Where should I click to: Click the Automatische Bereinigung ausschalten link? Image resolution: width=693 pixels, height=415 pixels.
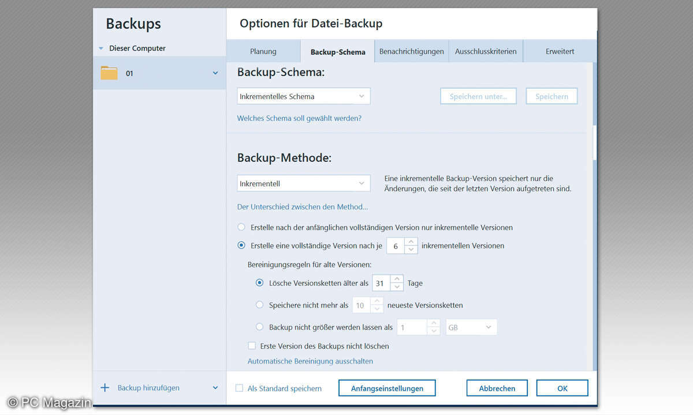310,361
